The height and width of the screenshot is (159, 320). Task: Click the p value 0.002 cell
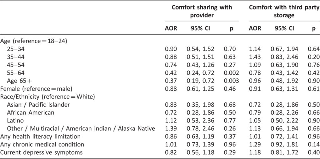coord(232,72)
